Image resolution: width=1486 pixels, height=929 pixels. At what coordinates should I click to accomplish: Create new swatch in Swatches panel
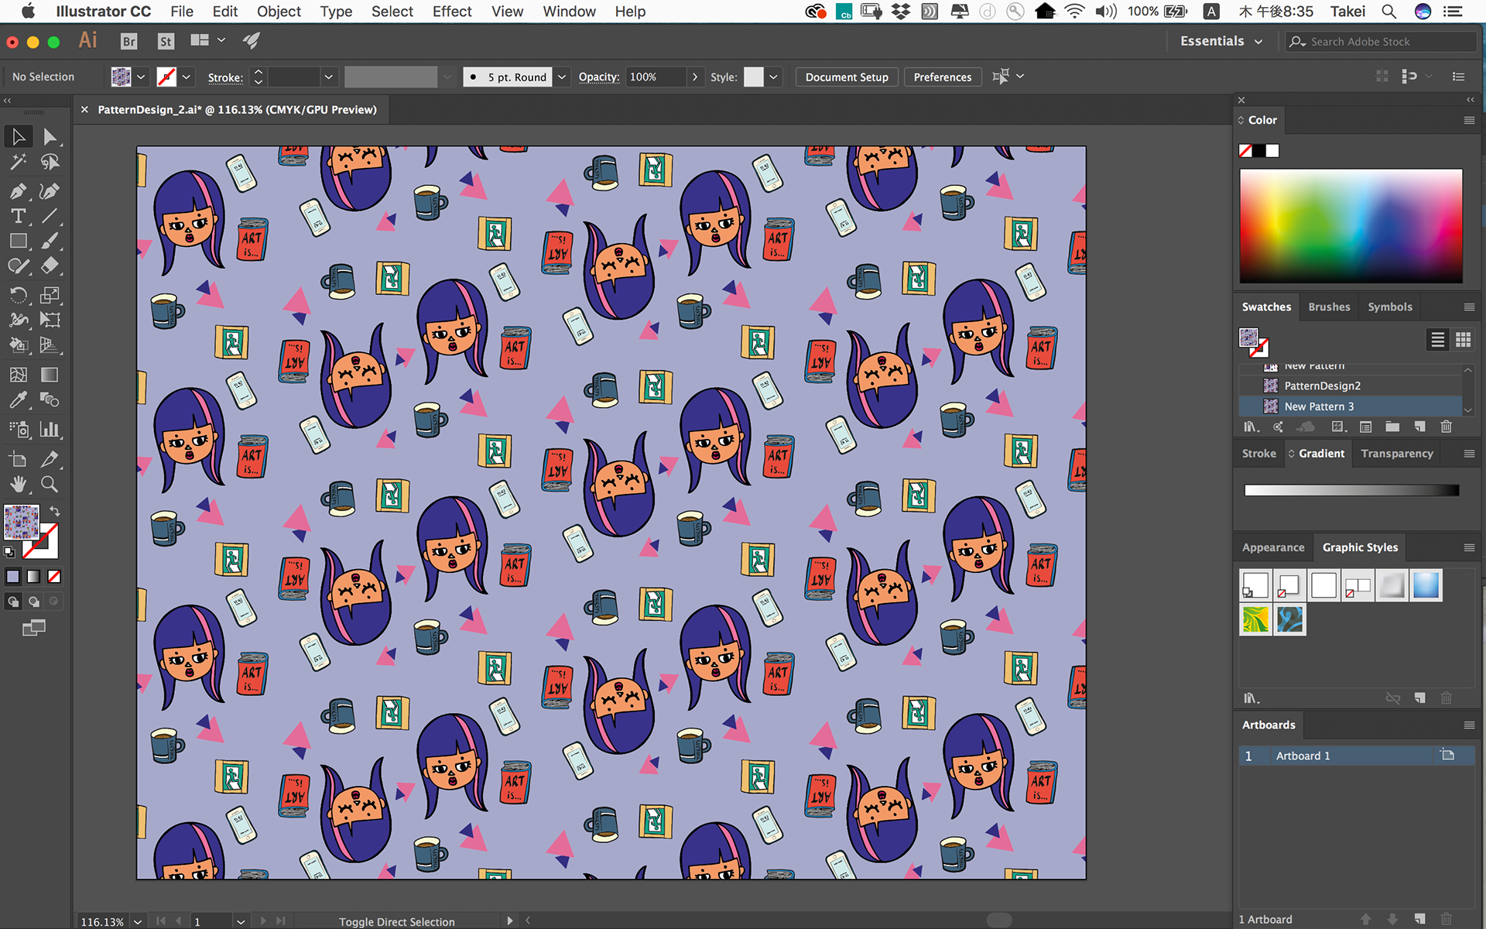tap(1419, 427)
